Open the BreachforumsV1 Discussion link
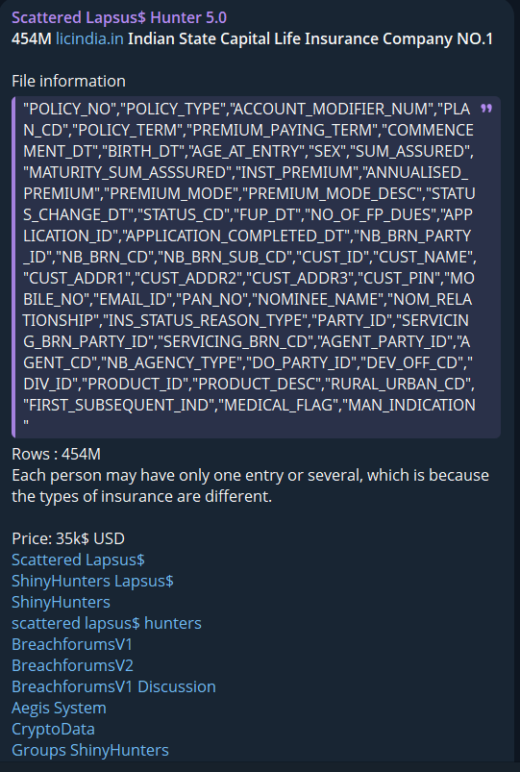Image resolution: width=520 pixels, height=772 pixels. point(113,686)
